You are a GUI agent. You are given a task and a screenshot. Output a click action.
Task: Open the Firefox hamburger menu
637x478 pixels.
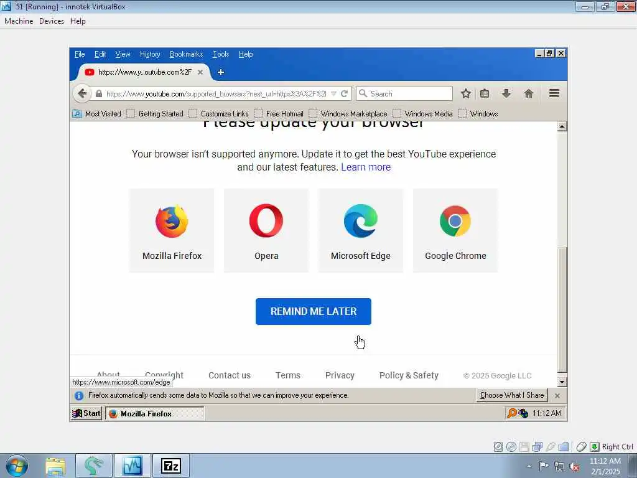[554, 93]
